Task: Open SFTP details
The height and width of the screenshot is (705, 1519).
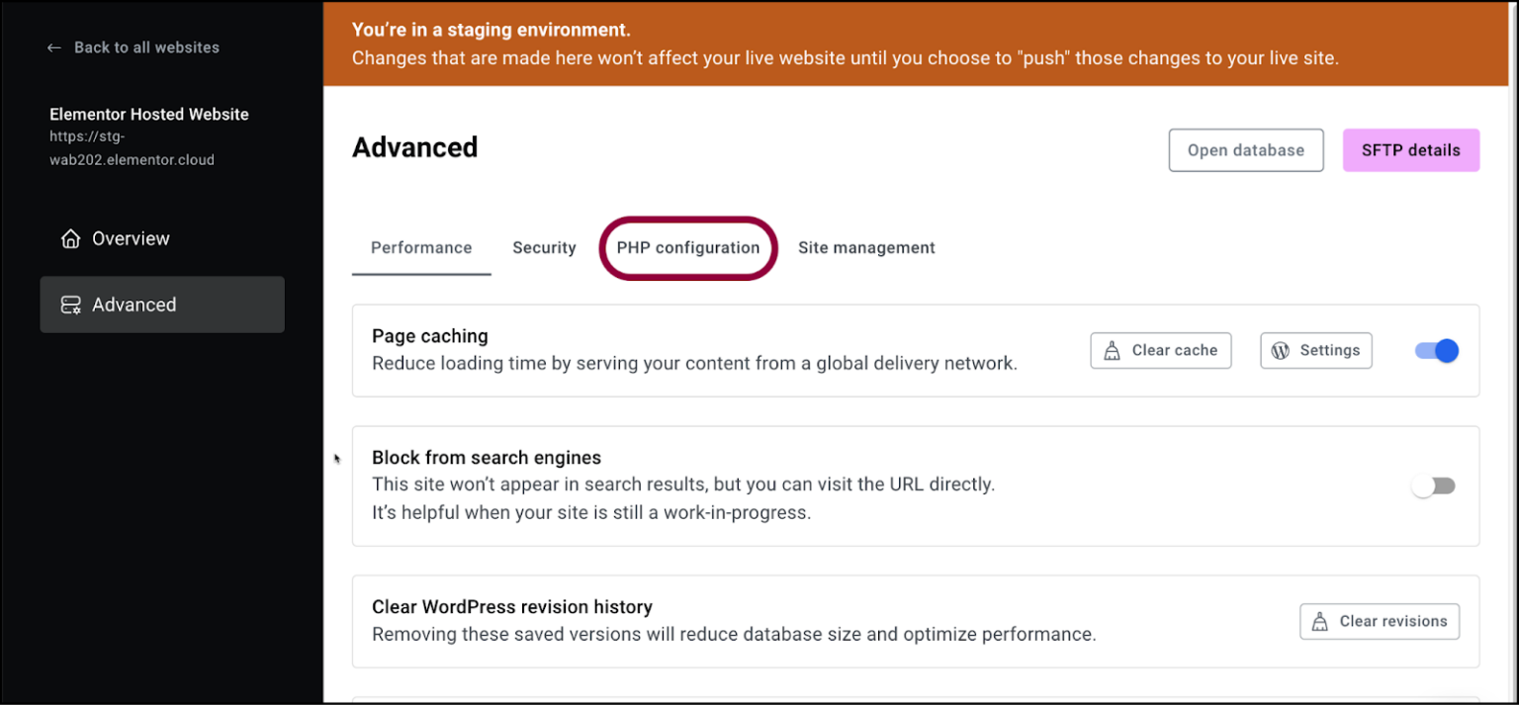Action: click(1410, 150)
